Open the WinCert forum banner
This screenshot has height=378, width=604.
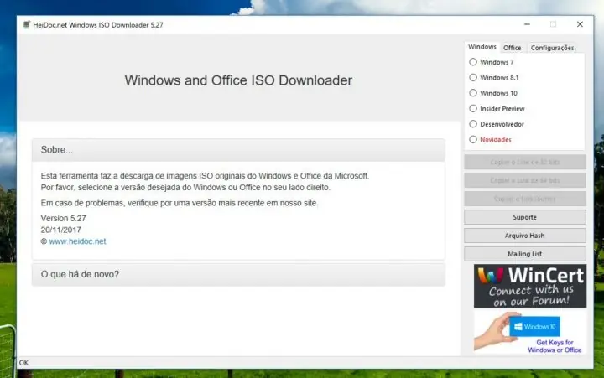[x=530, y=286]
